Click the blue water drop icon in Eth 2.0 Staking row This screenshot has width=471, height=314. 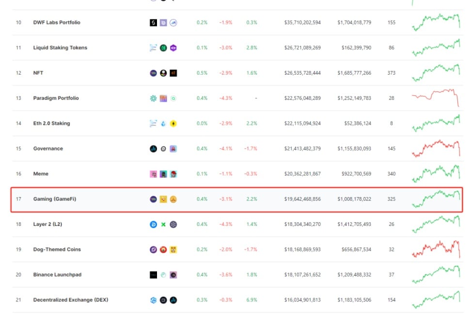tap(163, 124)
